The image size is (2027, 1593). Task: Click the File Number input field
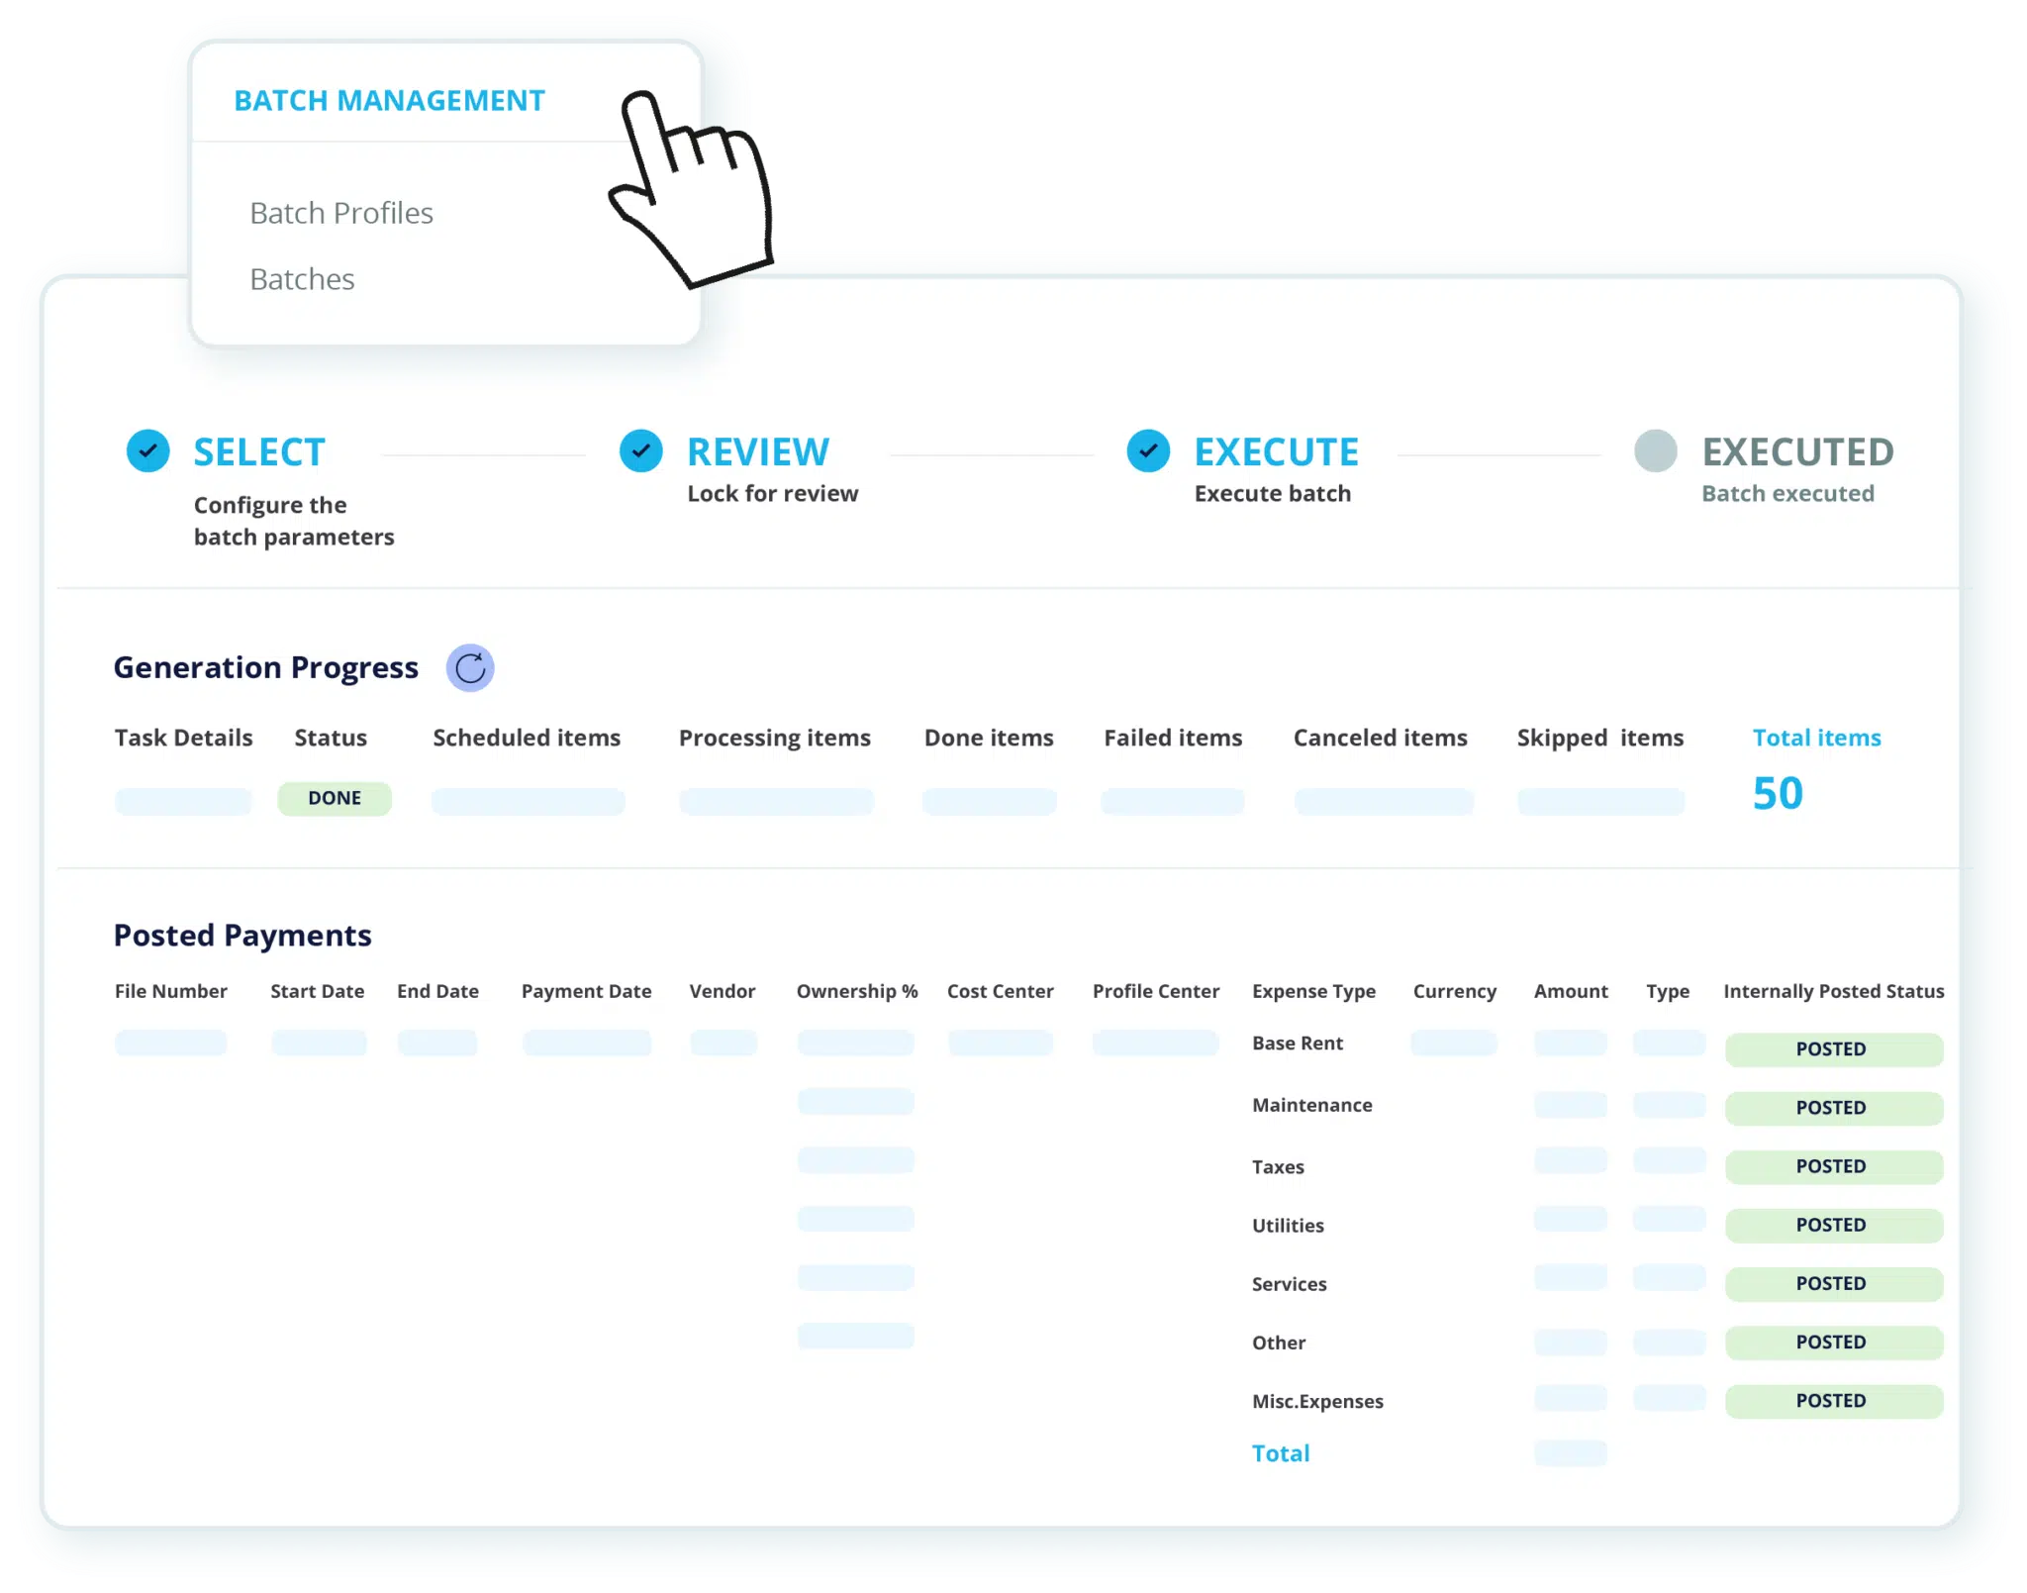(x=170, y=1043)
